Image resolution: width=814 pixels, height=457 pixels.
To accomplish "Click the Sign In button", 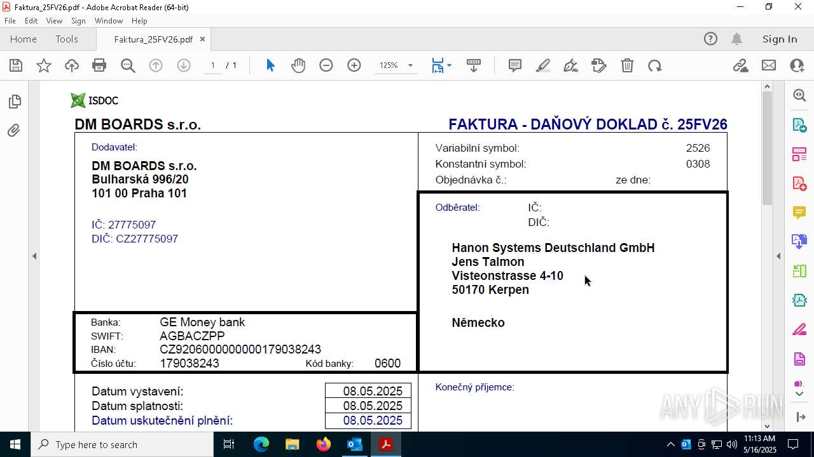I will [x=780, y=39].
